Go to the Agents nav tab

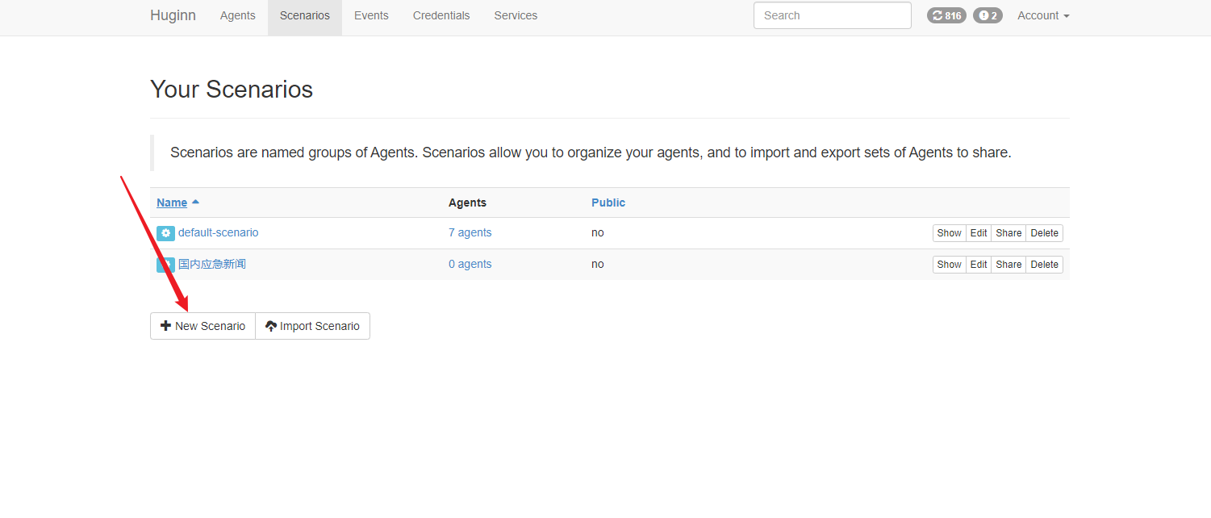pyautogui.click(x=237, y=15)
